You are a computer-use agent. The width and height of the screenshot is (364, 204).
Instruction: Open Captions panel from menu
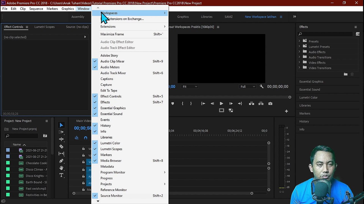click(130, 79)
